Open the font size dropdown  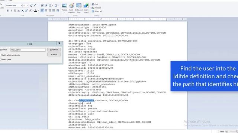(28, 6)
